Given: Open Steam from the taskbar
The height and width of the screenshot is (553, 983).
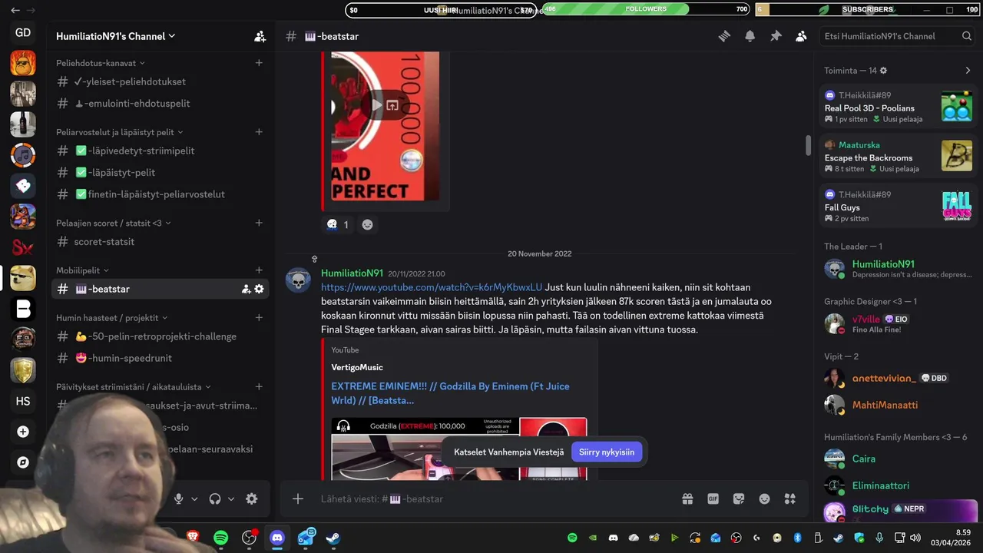Looking at the screenshot, I should [x=333, y=538].
